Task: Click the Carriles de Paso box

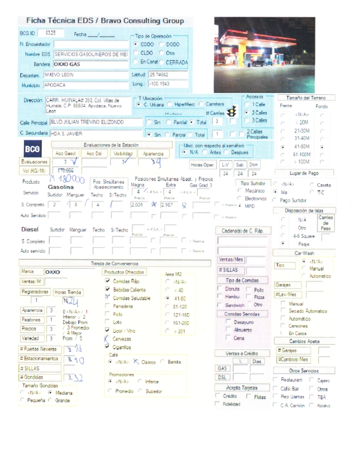Action: coord(326,222)
